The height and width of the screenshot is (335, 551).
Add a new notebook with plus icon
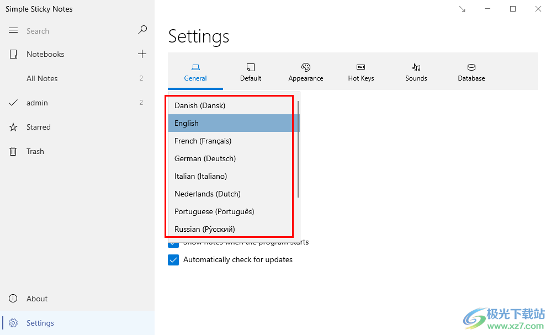click(142, 54)
